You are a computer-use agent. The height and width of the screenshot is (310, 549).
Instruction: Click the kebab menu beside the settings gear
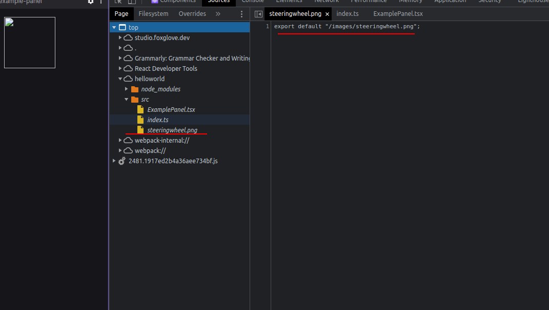100,3
